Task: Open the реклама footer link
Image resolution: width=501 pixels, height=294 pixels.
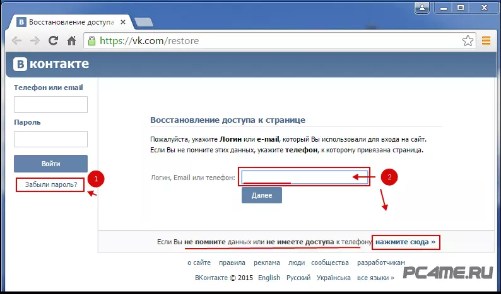Action: point(267,263)
